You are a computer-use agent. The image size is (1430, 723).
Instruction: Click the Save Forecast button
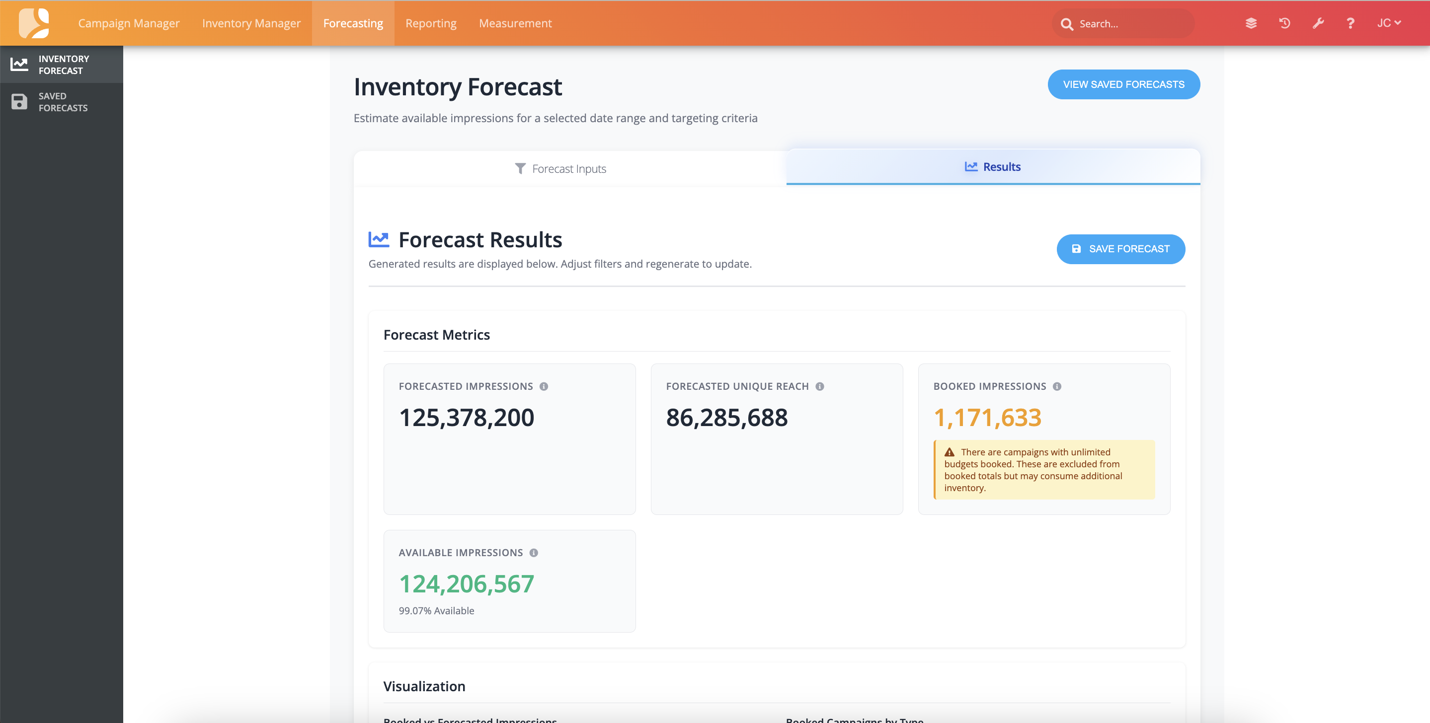click(x=1121, y=249)
